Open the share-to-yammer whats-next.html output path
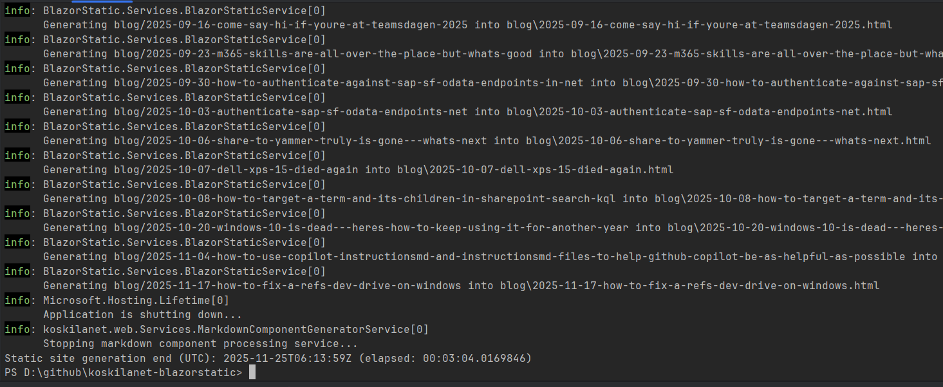Screen dimensions: 943x387 point(728,140)
